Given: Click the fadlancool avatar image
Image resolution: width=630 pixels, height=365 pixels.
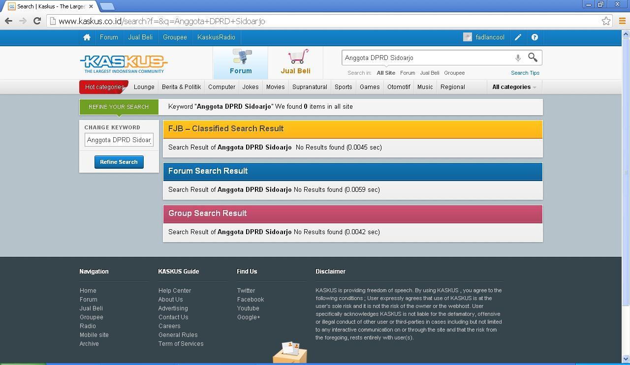Looking at the screenshot, I should (x=468, y=37).
